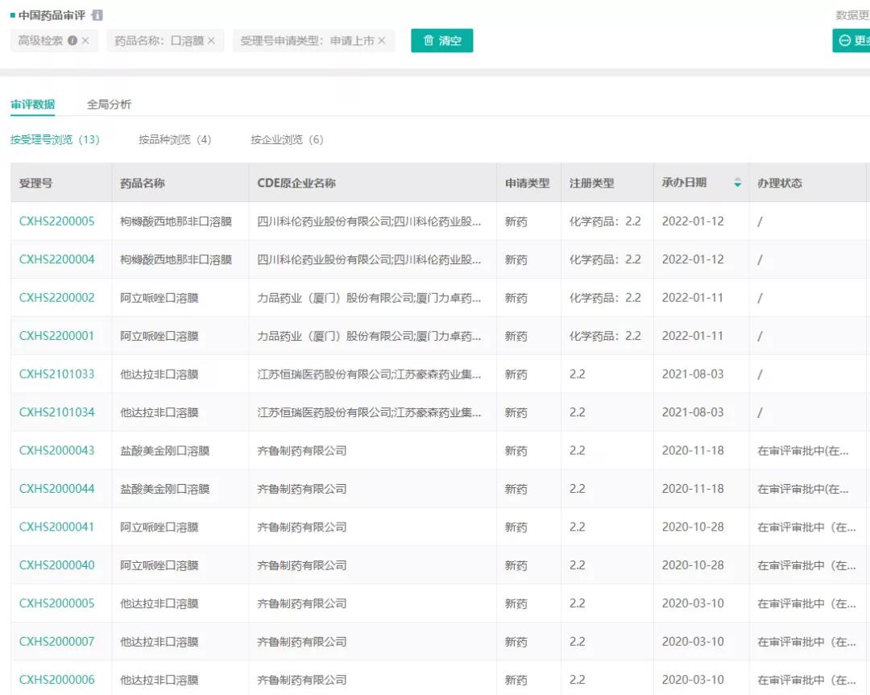Click the 受理号 column header
This screenshot has width=870, height=695.
click(36, 183)
